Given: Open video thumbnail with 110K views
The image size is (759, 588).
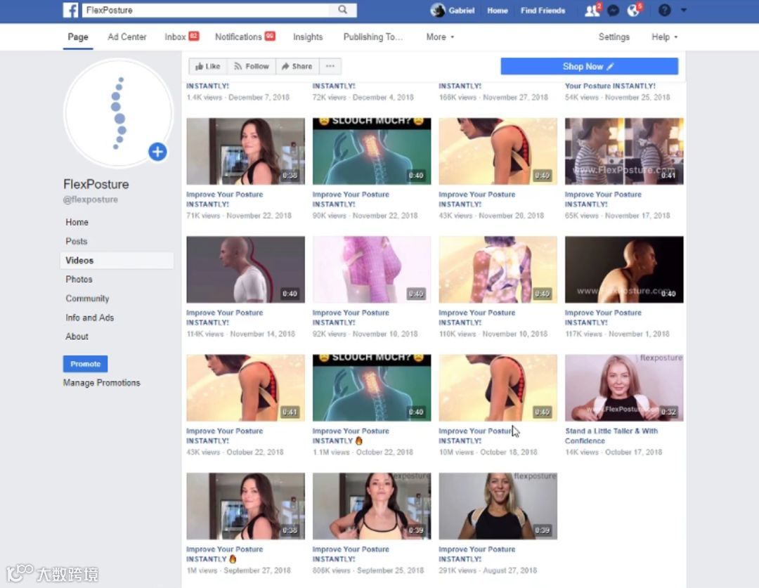Looking at the screenshot, I should tap(498, 270).
